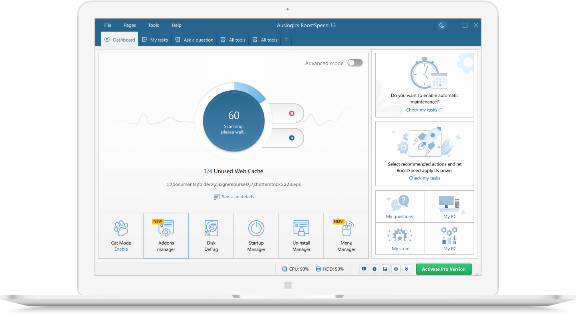
Task: Open the Uninstall Manager tool
Action: (301, 235)
